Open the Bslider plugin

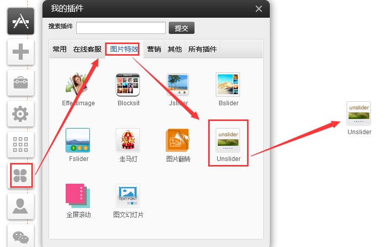click(x=228, y=85)
